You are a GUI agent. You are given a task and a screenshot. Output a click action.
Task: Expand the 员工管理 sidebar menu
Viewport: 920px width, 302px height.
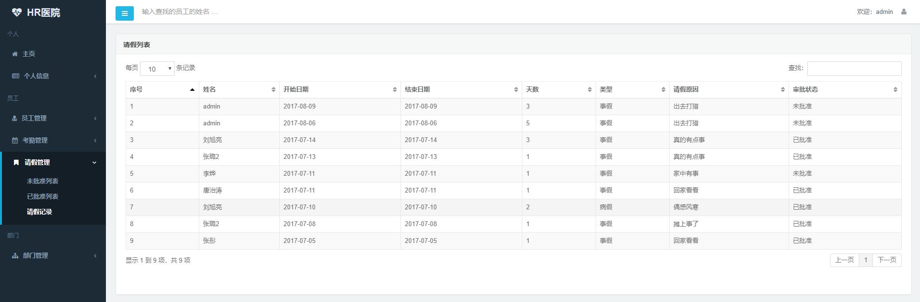[53, 118]
